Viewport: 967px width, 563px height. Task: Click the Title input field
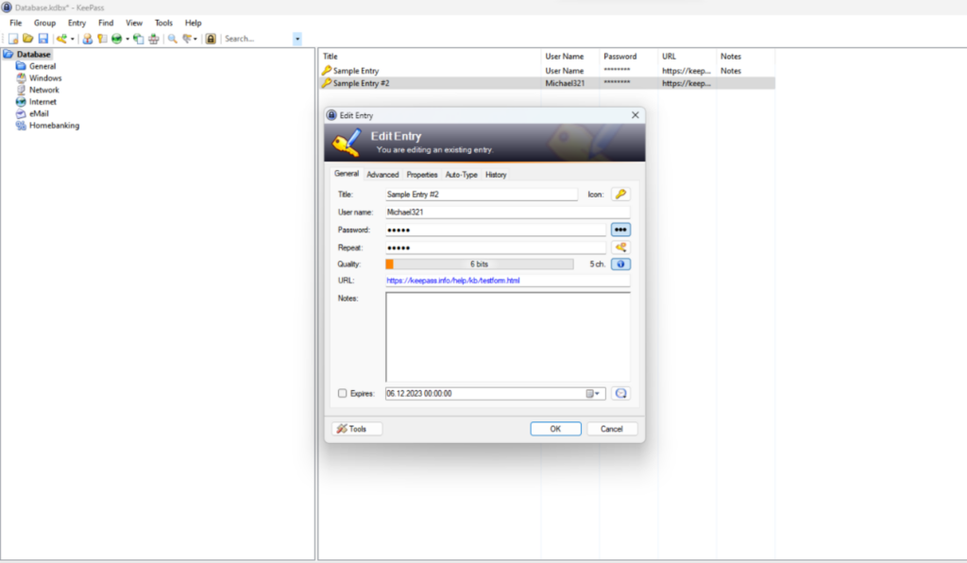click(x=482, y=195)
